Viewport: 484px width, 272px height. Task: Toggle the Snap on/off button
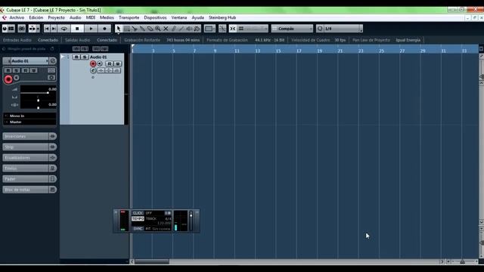click(x=232, y=29)
